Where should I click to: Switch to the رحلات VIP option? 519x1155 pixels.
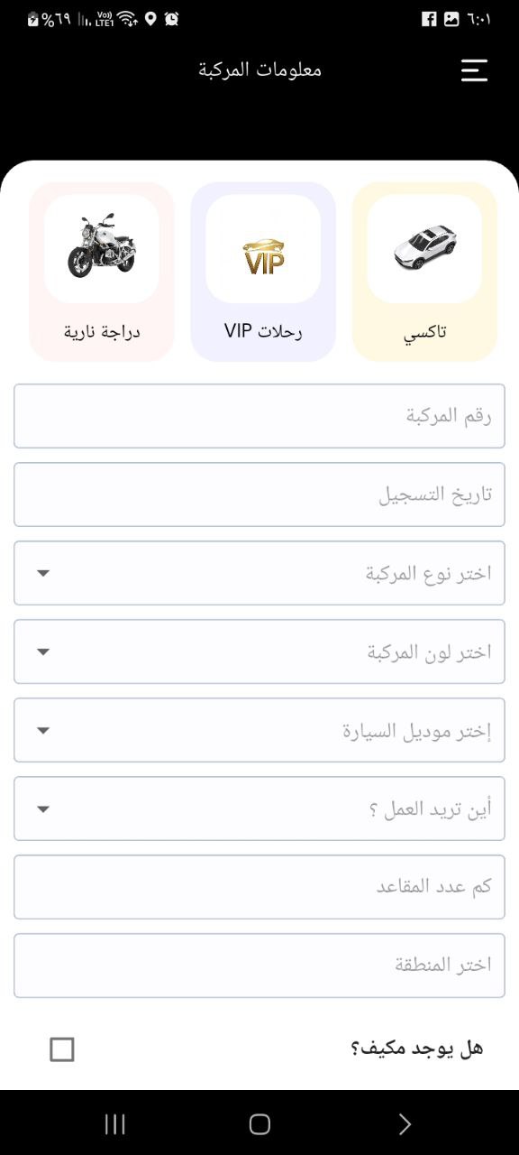point(263,271)
